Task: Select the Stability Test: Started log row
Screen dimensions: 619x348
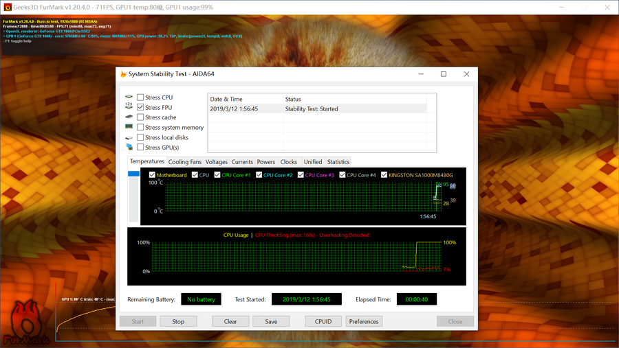Action: point(317,108)
